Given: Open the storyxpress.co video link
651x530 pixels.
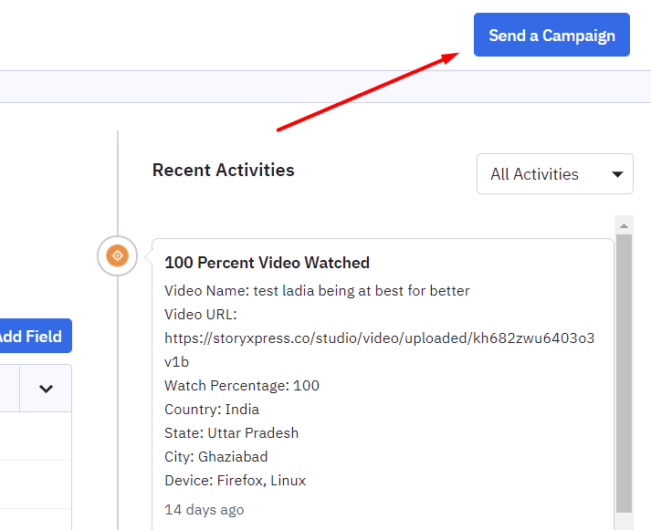Looking at the screenshot, I should [379, 338].
